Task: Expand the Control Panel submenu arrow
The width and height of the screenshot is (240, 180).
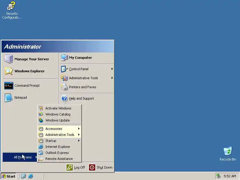Action: [x=112, y=69]
